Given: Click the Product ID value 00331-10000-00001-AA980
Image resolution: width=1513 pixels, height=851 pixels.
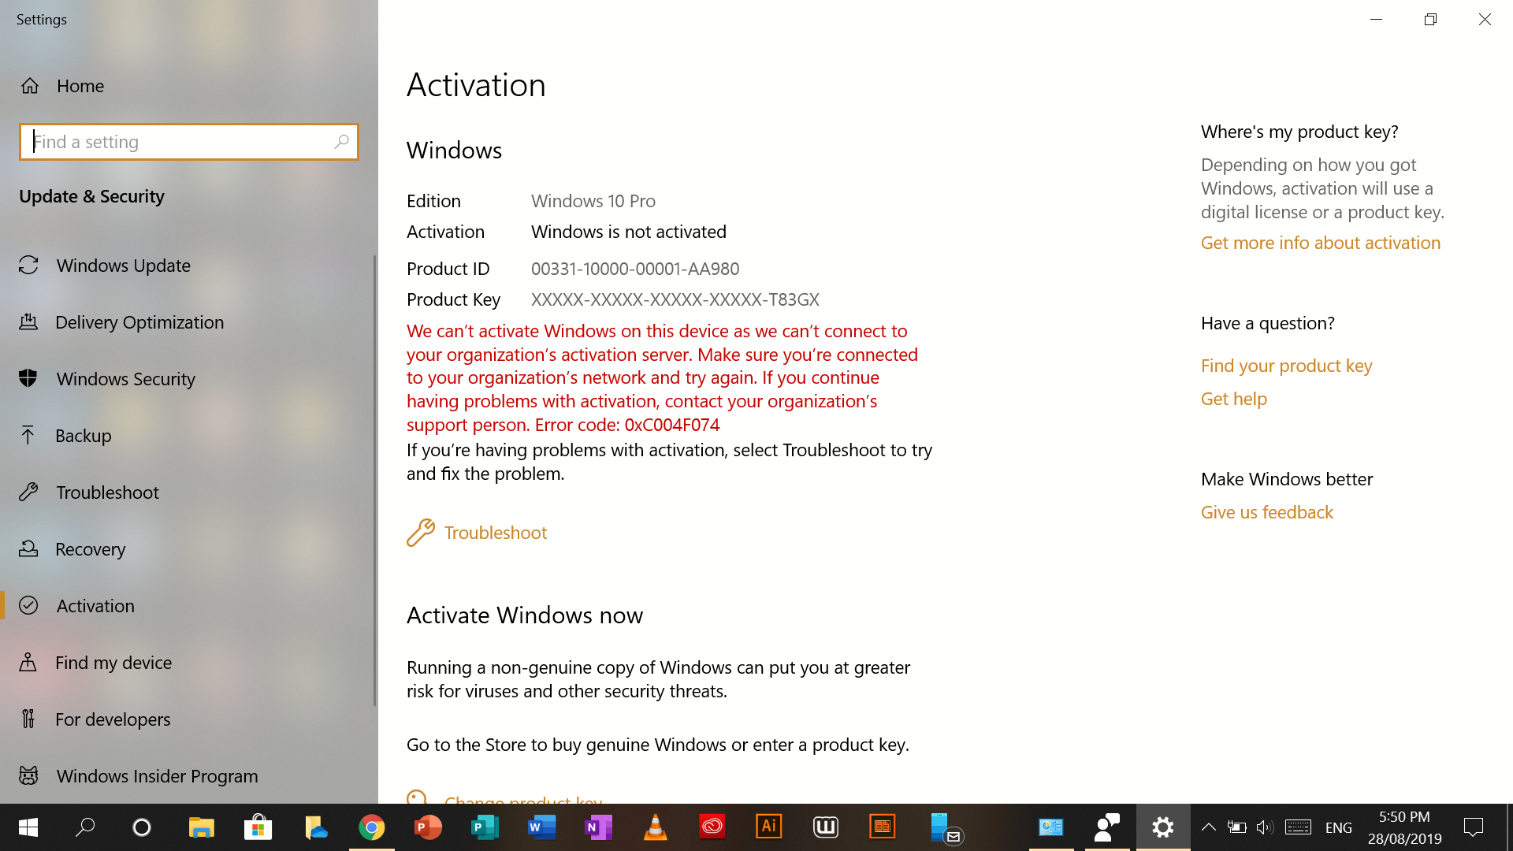Looking at the screenshot, I should tap(635, 269).
